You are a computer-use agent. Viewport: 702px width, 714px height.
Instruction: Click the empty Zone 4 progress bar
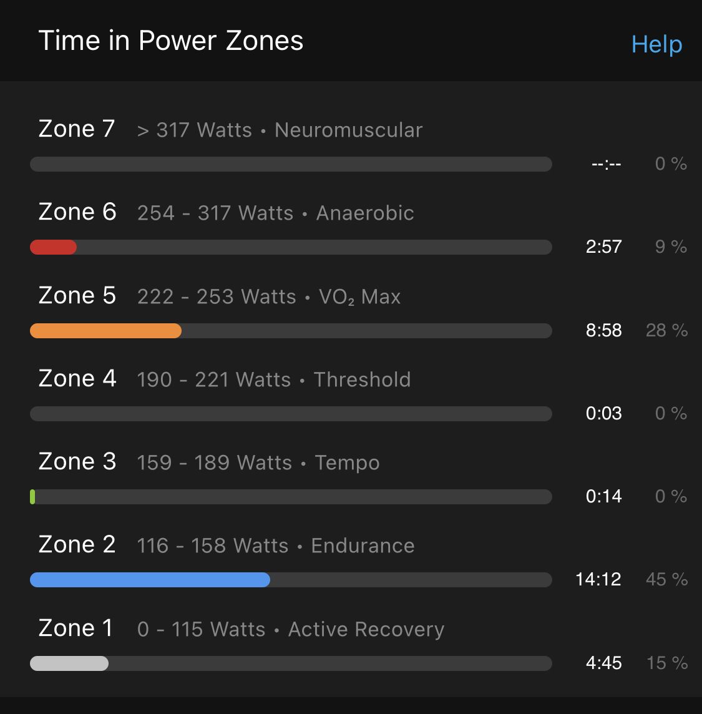(x=291, y=414)
